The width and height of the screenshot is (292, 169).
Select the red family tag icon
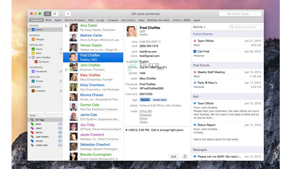[32, 132]
